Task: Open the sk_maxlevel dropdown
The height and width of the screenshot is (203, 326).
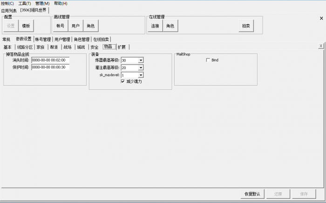Action: pyautogui.click(x=141, y=74)
